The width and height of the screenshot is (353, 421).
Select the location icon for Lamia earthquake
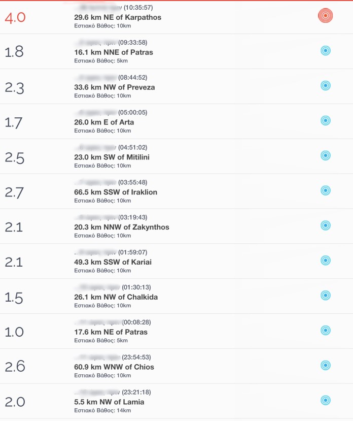point(326,400)
